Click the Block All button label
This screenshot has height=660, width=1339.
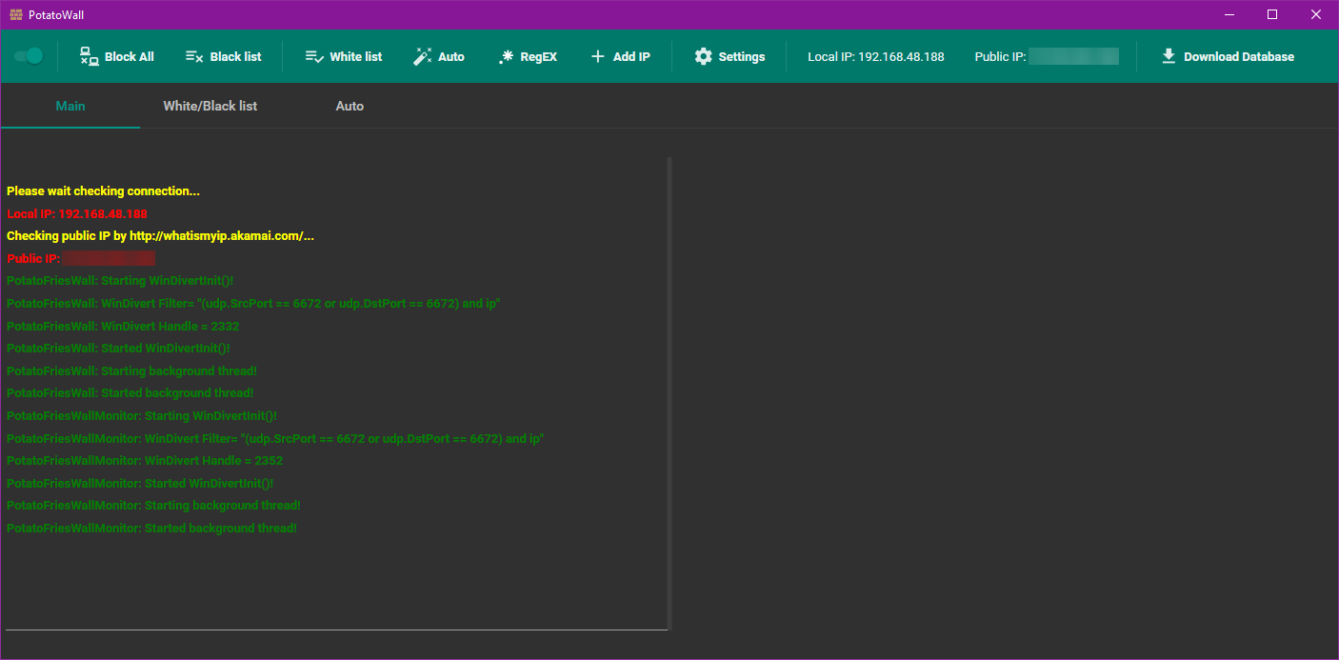(x=130, y=56)
